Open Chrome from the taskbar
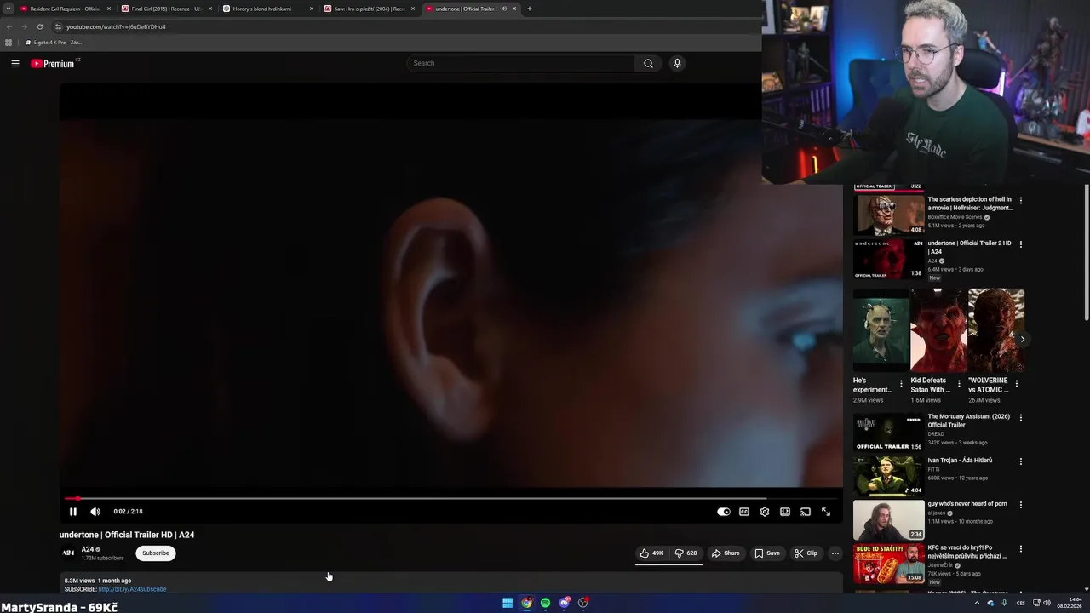This screenshot has height=613, width=1090. click(x=526, y=603)
